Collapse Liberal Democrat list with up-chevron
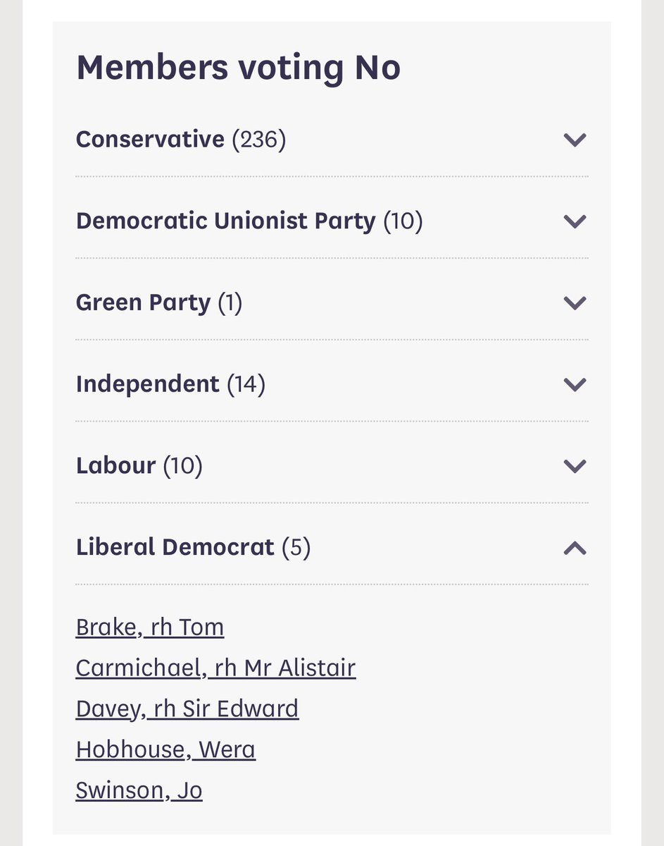This screenshot has width=664, height=846. point(575,548)
